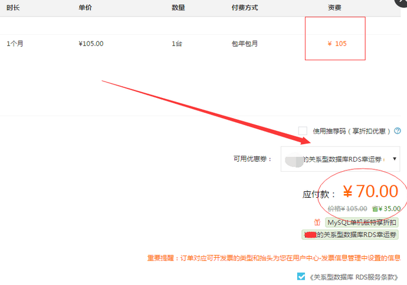Screen dimensions: 407x285
Task: Enable the 使用推荐码 checkbox
Action: pyautogui.click(x=303, y=131)
